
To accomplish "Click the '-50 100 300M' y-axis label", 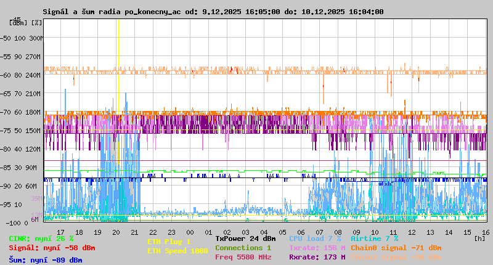I will (x=22, y=38).
